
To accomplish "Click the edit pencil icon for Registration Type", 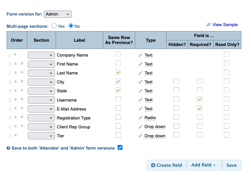I will [140, 118].
